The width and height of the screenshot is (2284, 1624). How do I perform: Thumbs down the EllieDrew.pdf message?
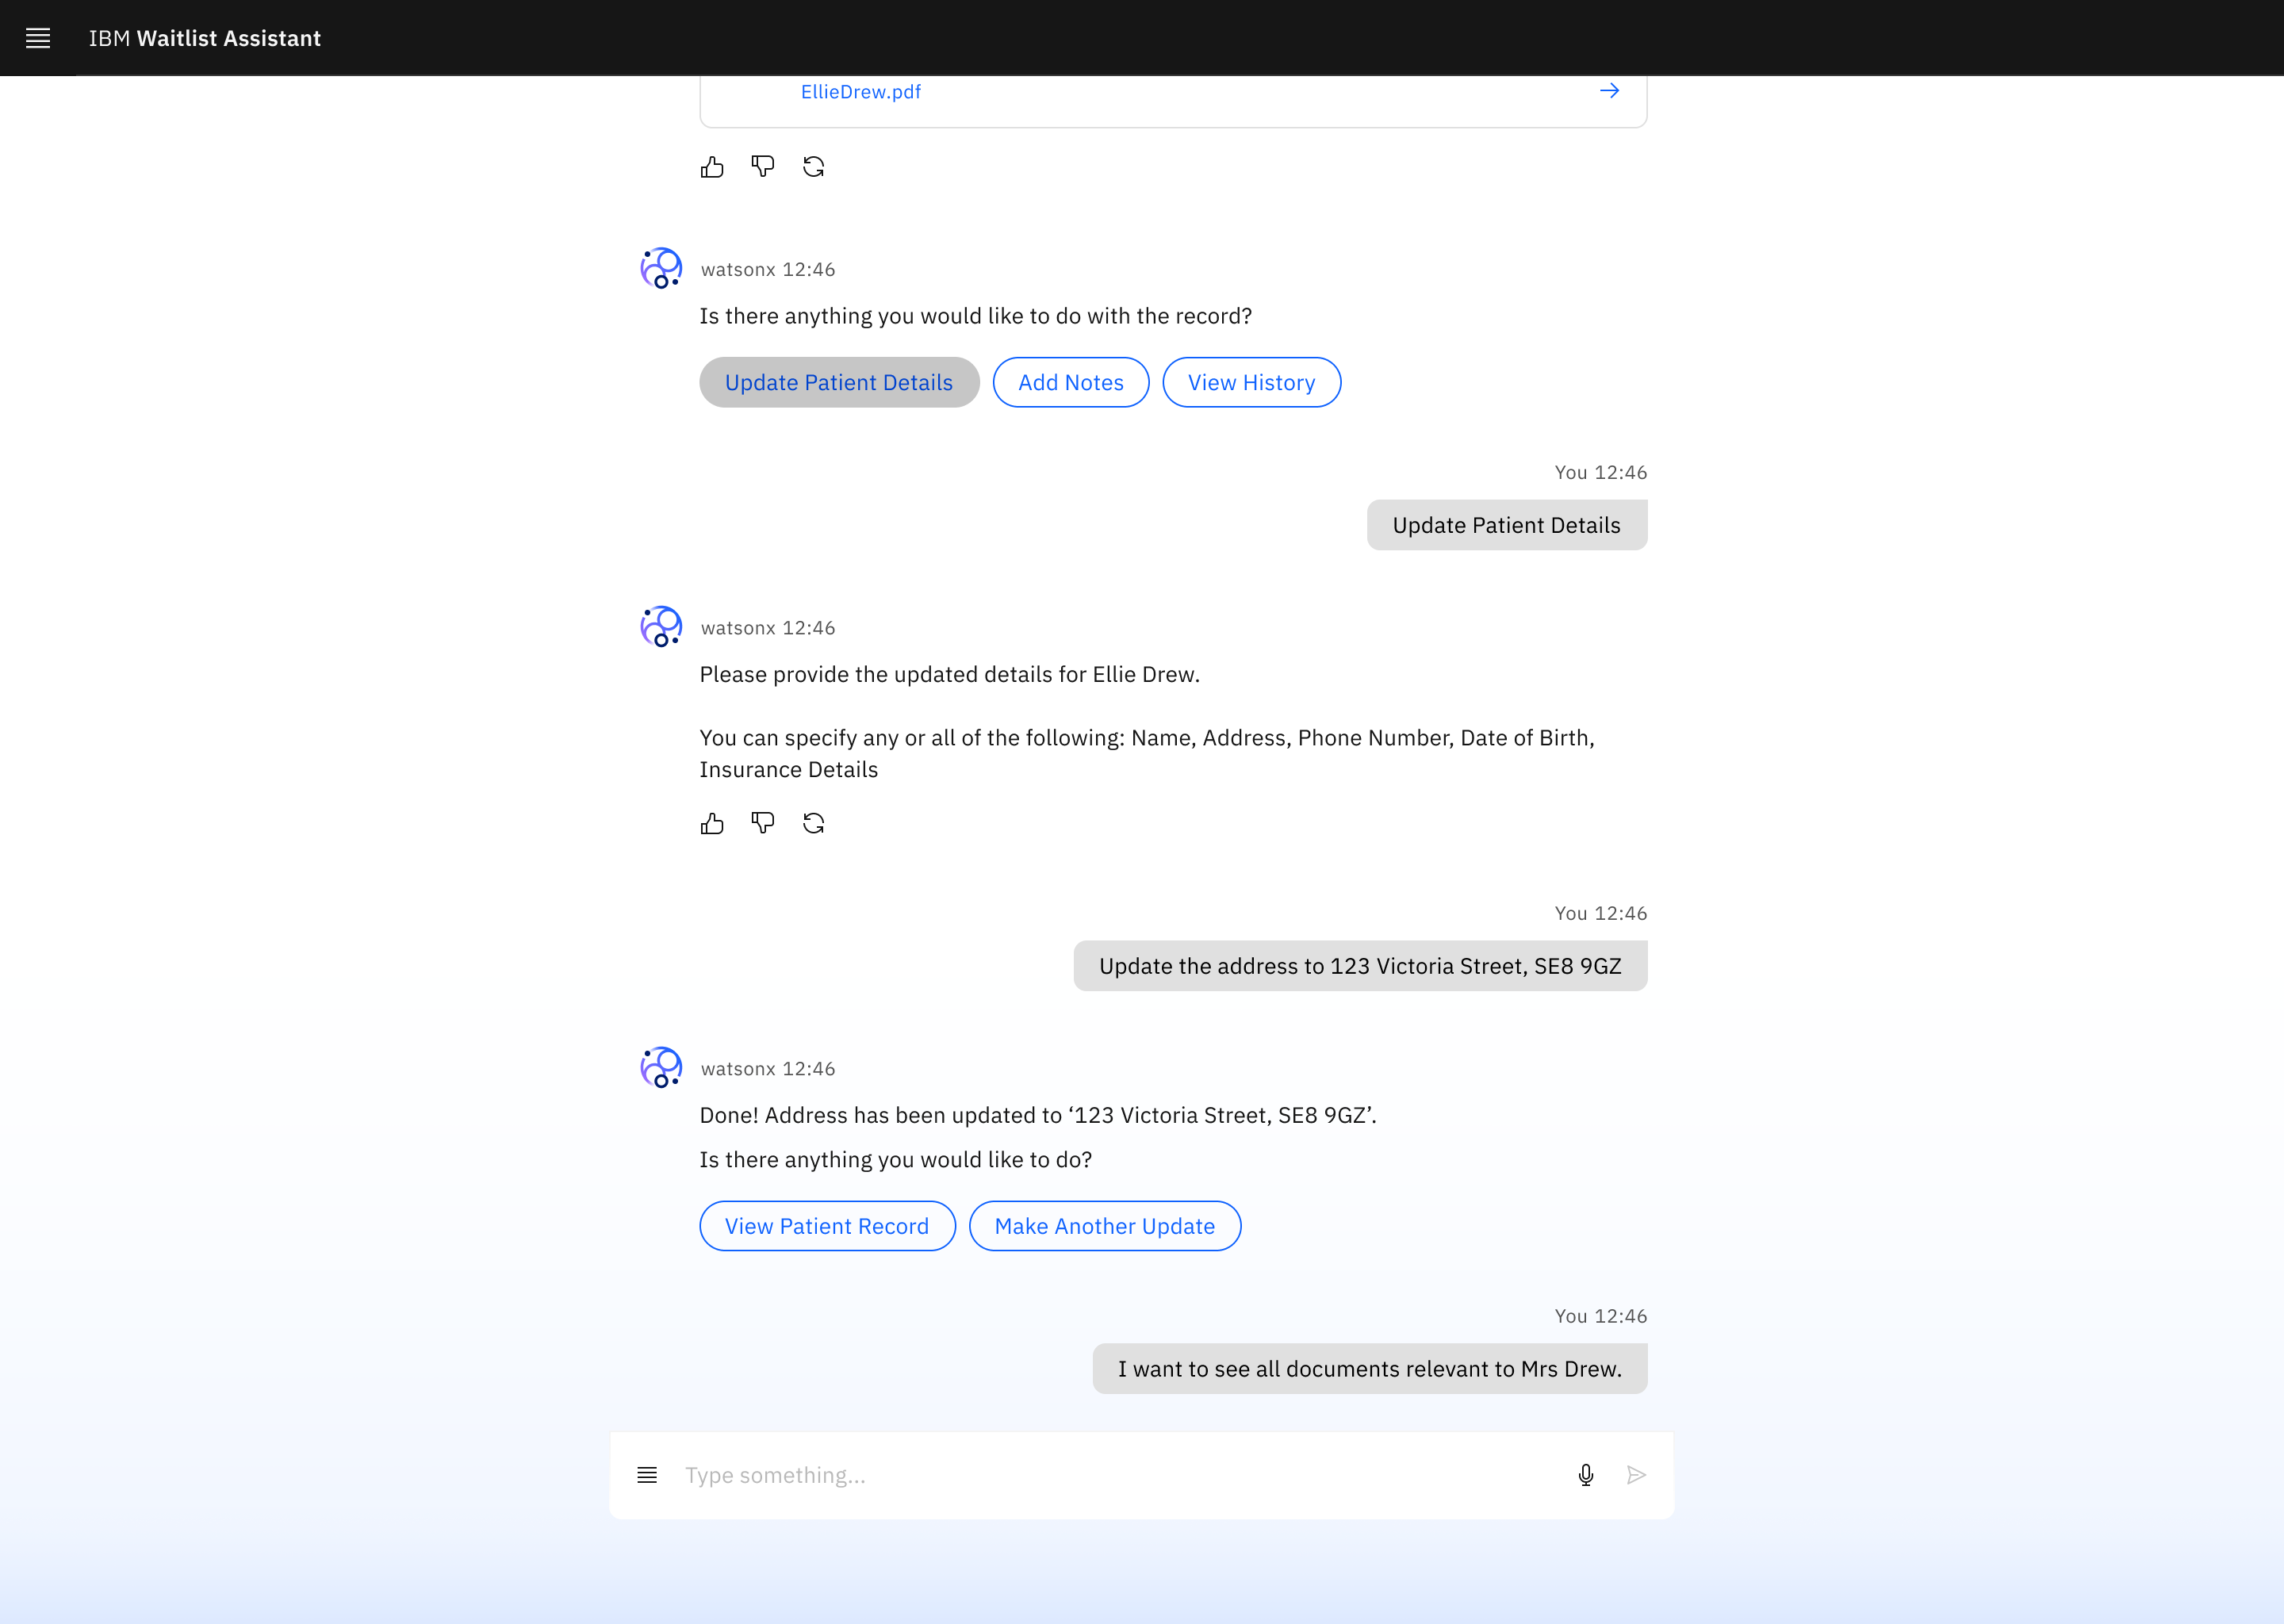tap(763, 167)
